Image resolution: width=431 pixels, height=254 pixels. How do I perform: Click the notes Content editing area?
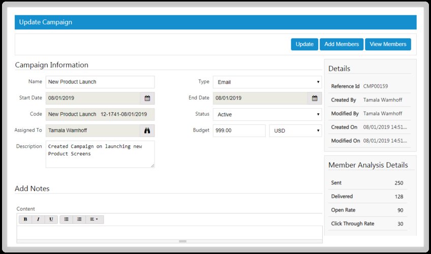[169, 232]
